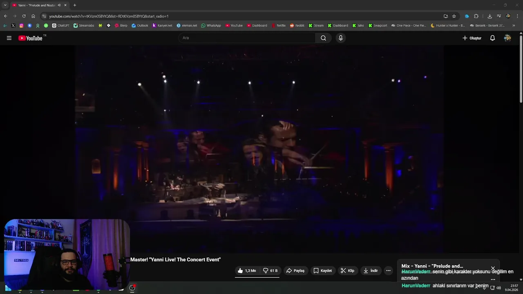Close the Yanni YouTube tab
This screenshot has width=523, height=294.
65,5
